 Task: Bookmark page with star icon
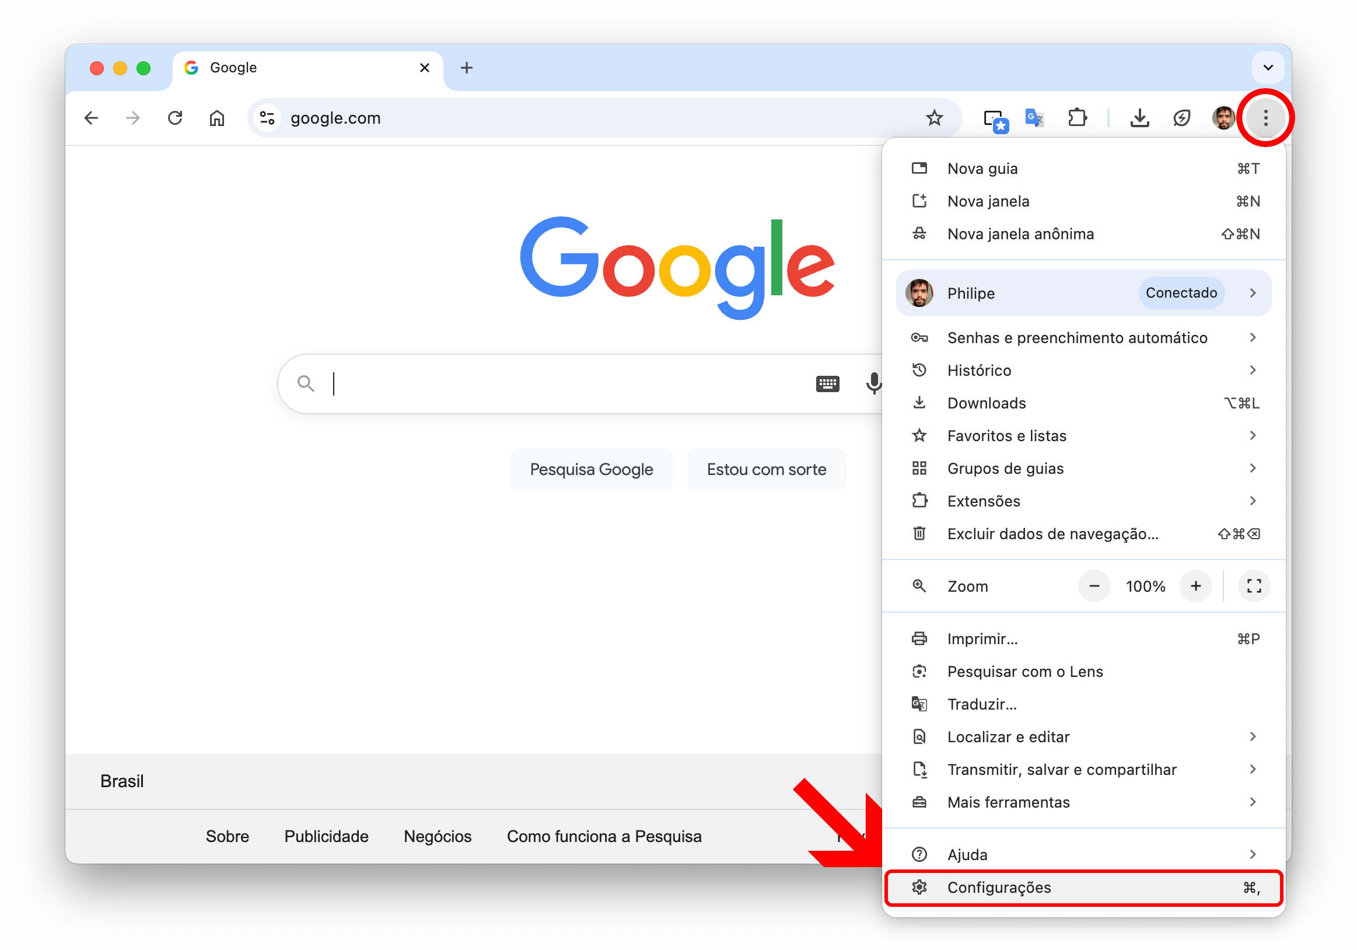934,118
